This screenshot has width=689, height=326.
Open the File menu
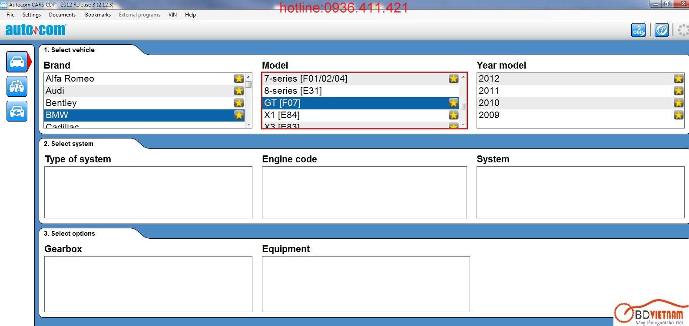point(10,15)
